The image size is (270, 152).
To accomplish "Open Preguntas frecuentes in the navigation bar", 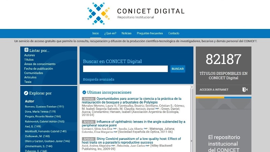I will (x=150, y=33).
